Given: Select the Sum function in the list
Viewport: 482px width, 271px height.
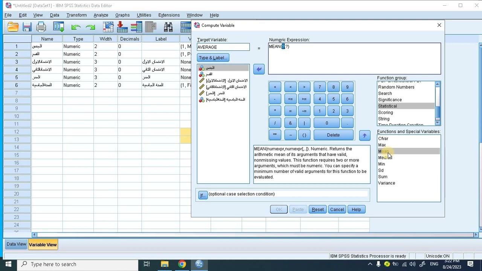Looking at the screenshot, I should coord(409,177).
